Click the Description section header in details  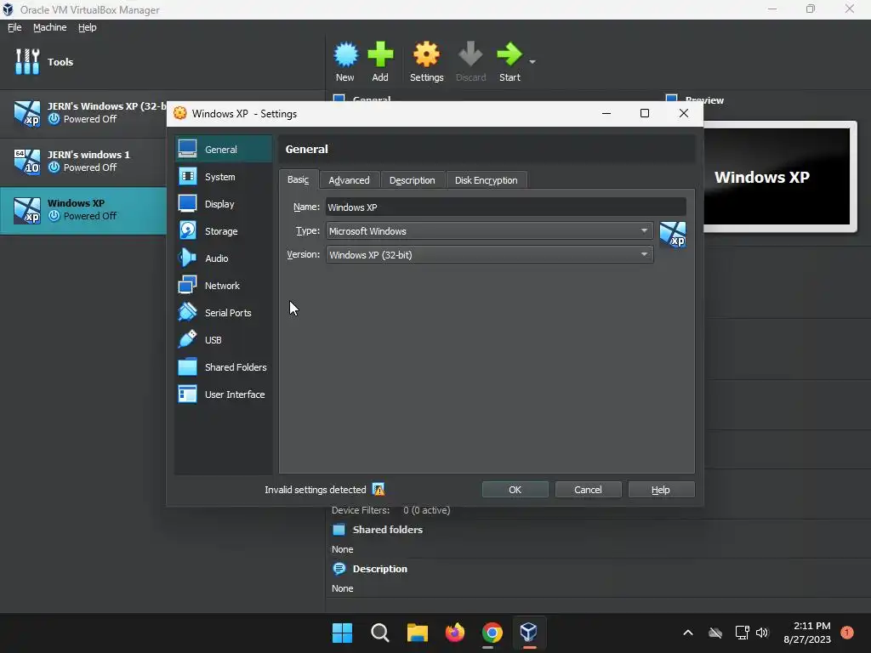coord(380,569)
